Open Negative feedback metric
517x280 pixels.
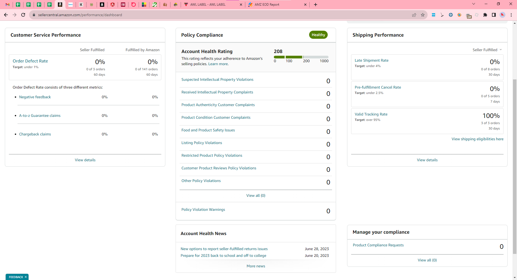click(x=35, y=97)
